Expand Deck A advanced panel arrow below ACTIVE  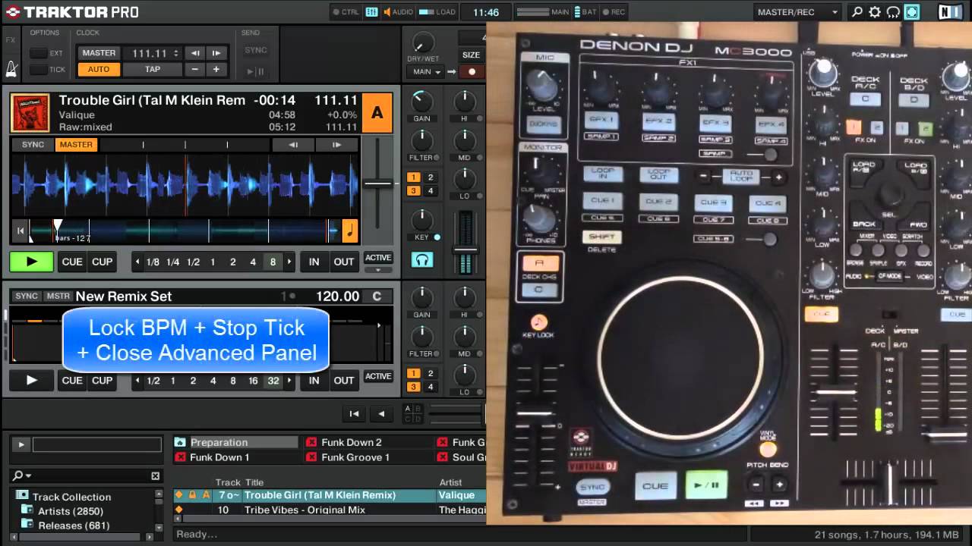pos(377,269)
